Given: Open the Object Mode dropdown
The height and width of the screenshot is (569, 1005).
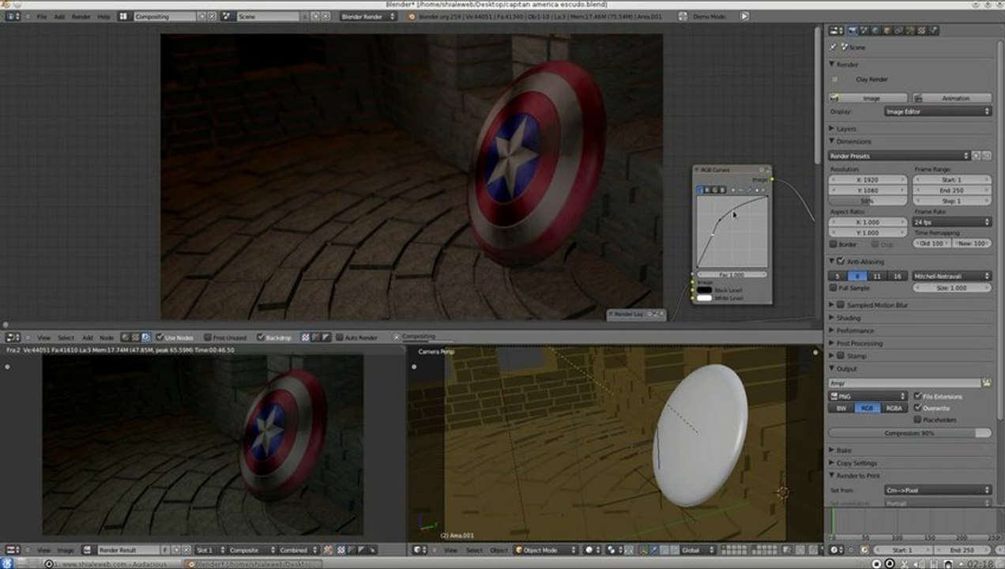Looking at the screenshot, I should point(547,550).
